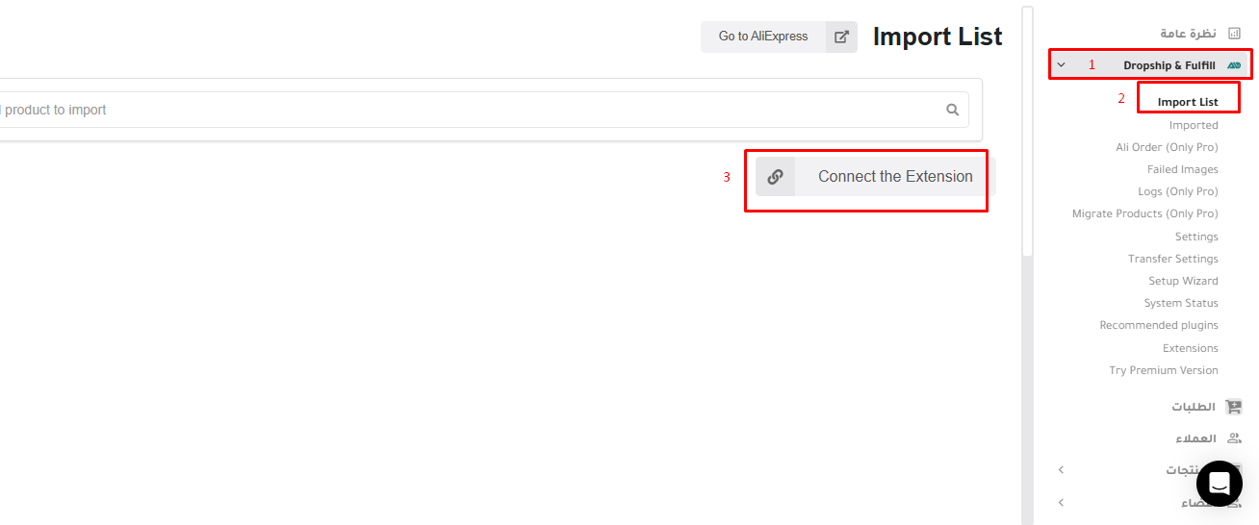This screenshot has height=525, width=1259.
Task: Open the Import List submenu item
Action: pyautogui.click(x=1188, y=102)
